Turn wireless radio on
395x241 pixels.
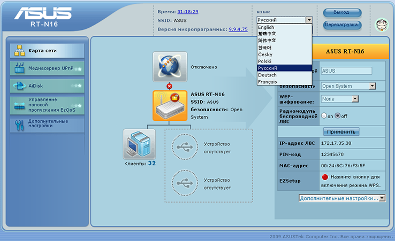click(x=324, y=116)
